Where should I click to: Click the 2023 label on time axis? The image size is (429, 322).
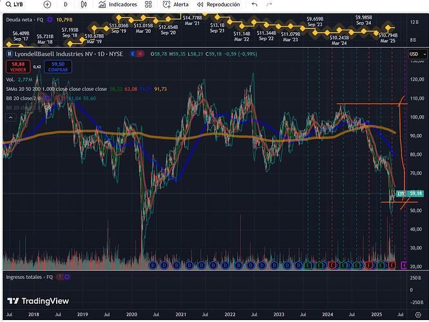point(279,314)
